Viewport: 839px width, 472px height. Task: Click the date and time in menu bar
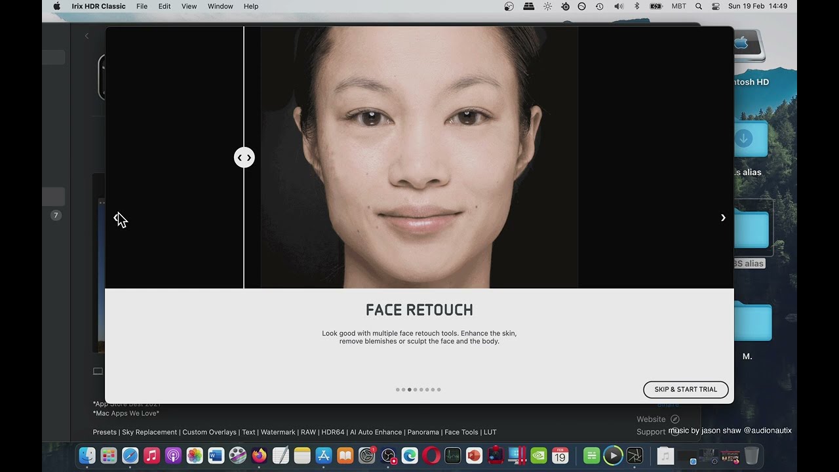point(758,7)
